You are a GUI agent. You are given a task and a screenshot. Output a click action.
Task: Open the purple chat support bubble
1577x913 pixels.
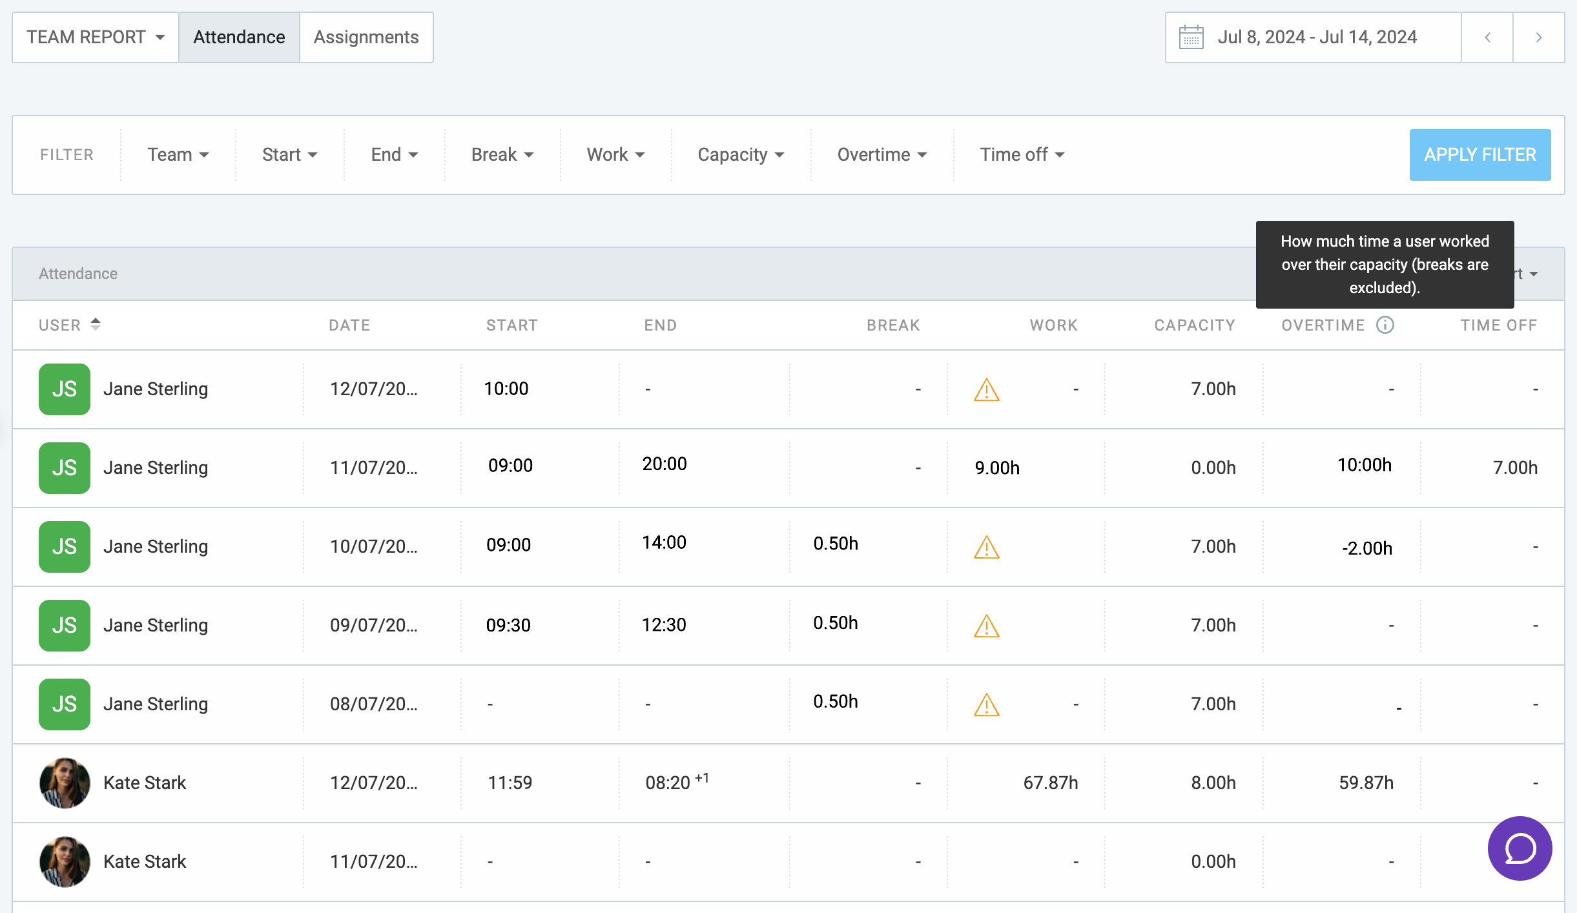coord(1520,848)
